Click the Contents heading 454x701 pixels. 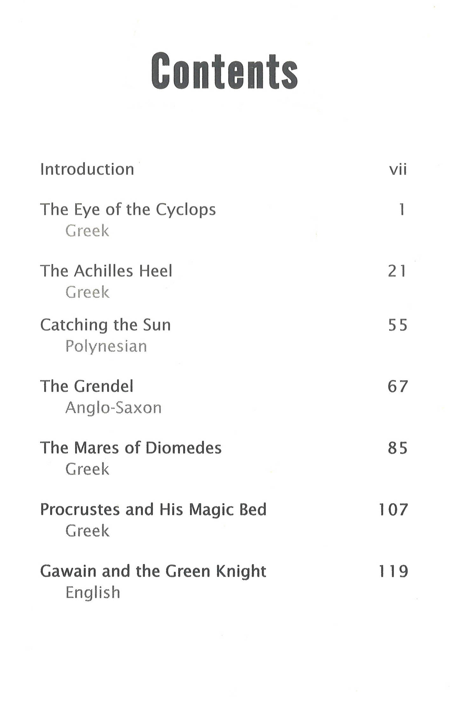tap(224, 71)
